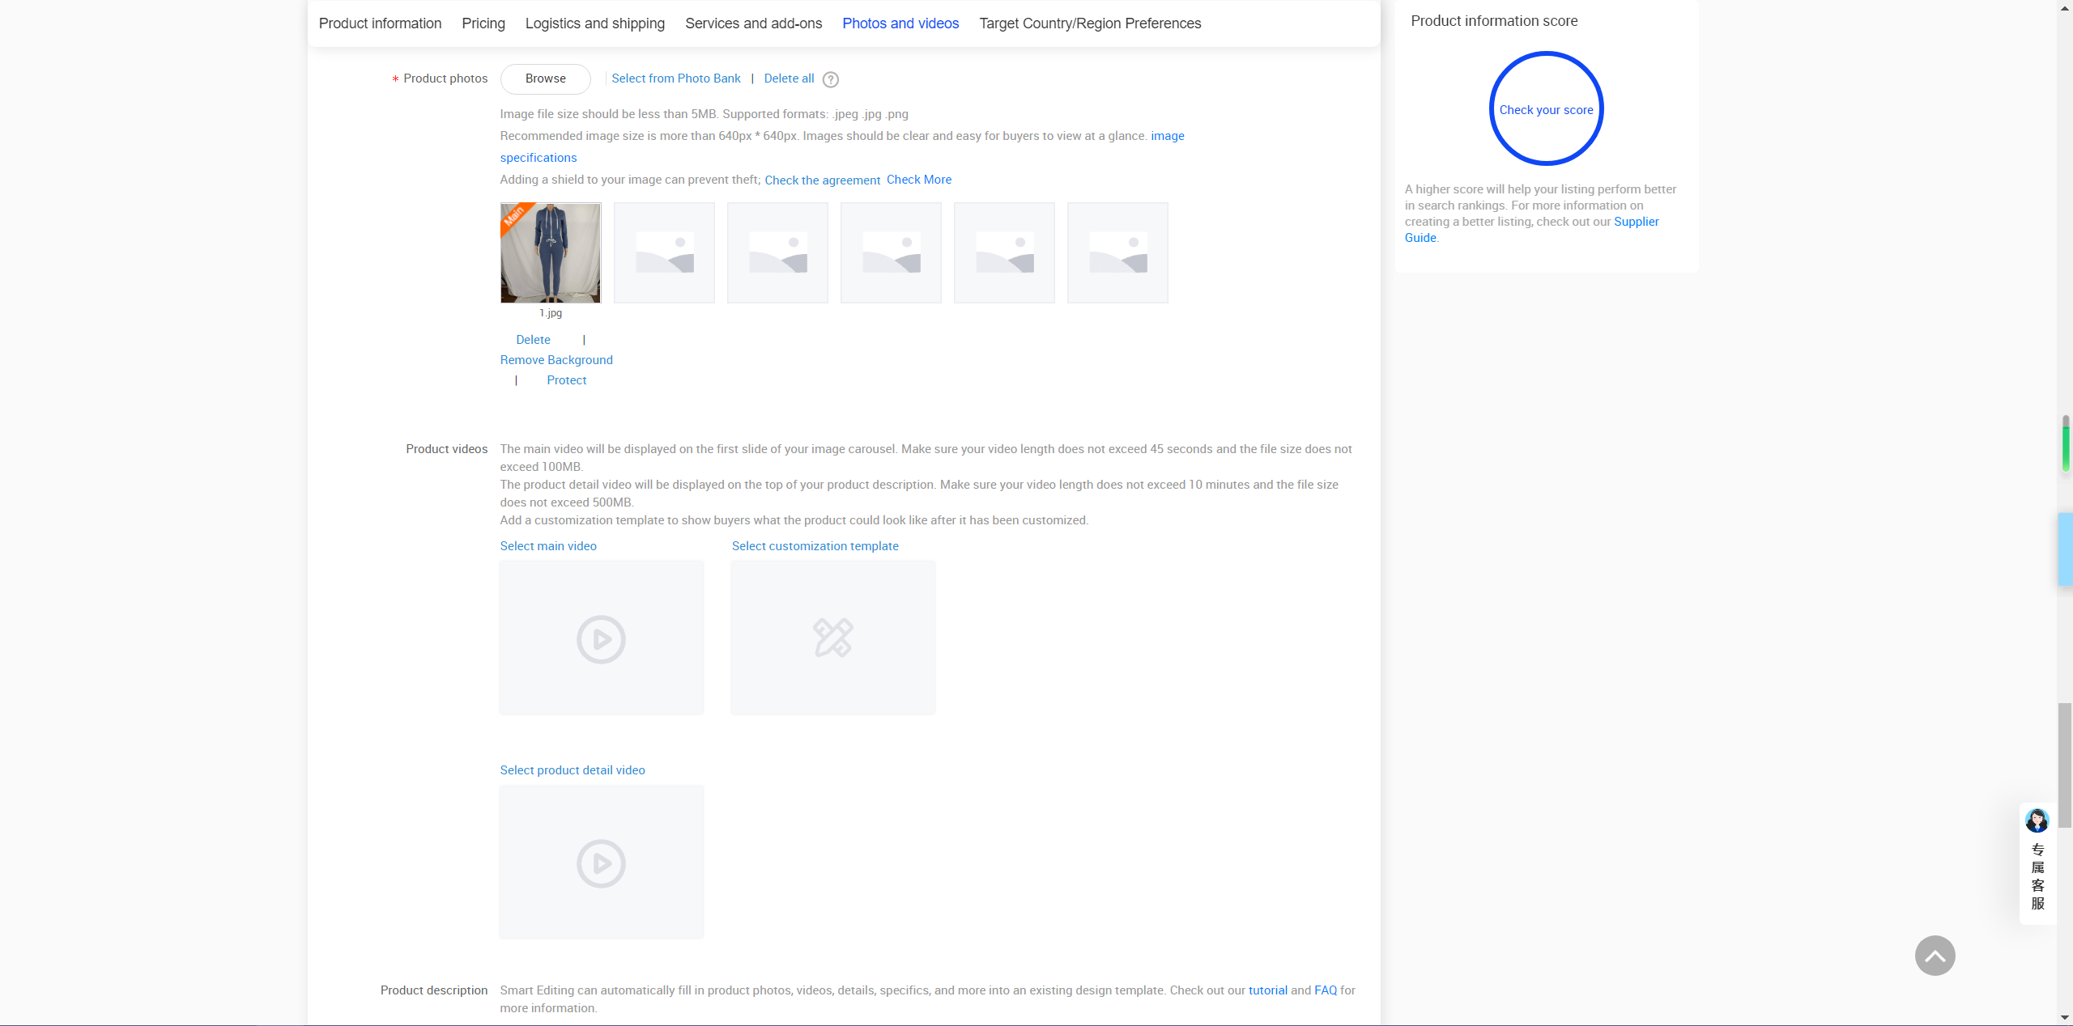Open the Supplier Guide link
Image resolution: width=2073 pixels, height=1026 pixels.
click(x=1636, y=222)
